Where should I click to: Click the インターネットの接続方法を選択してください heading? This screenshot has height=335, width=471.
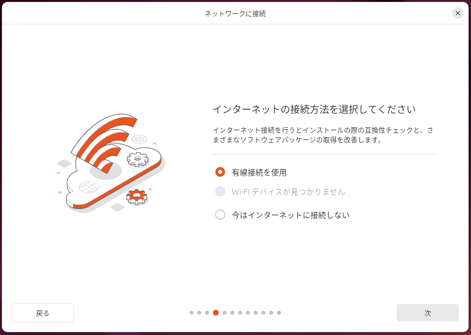tap(314, 109)
